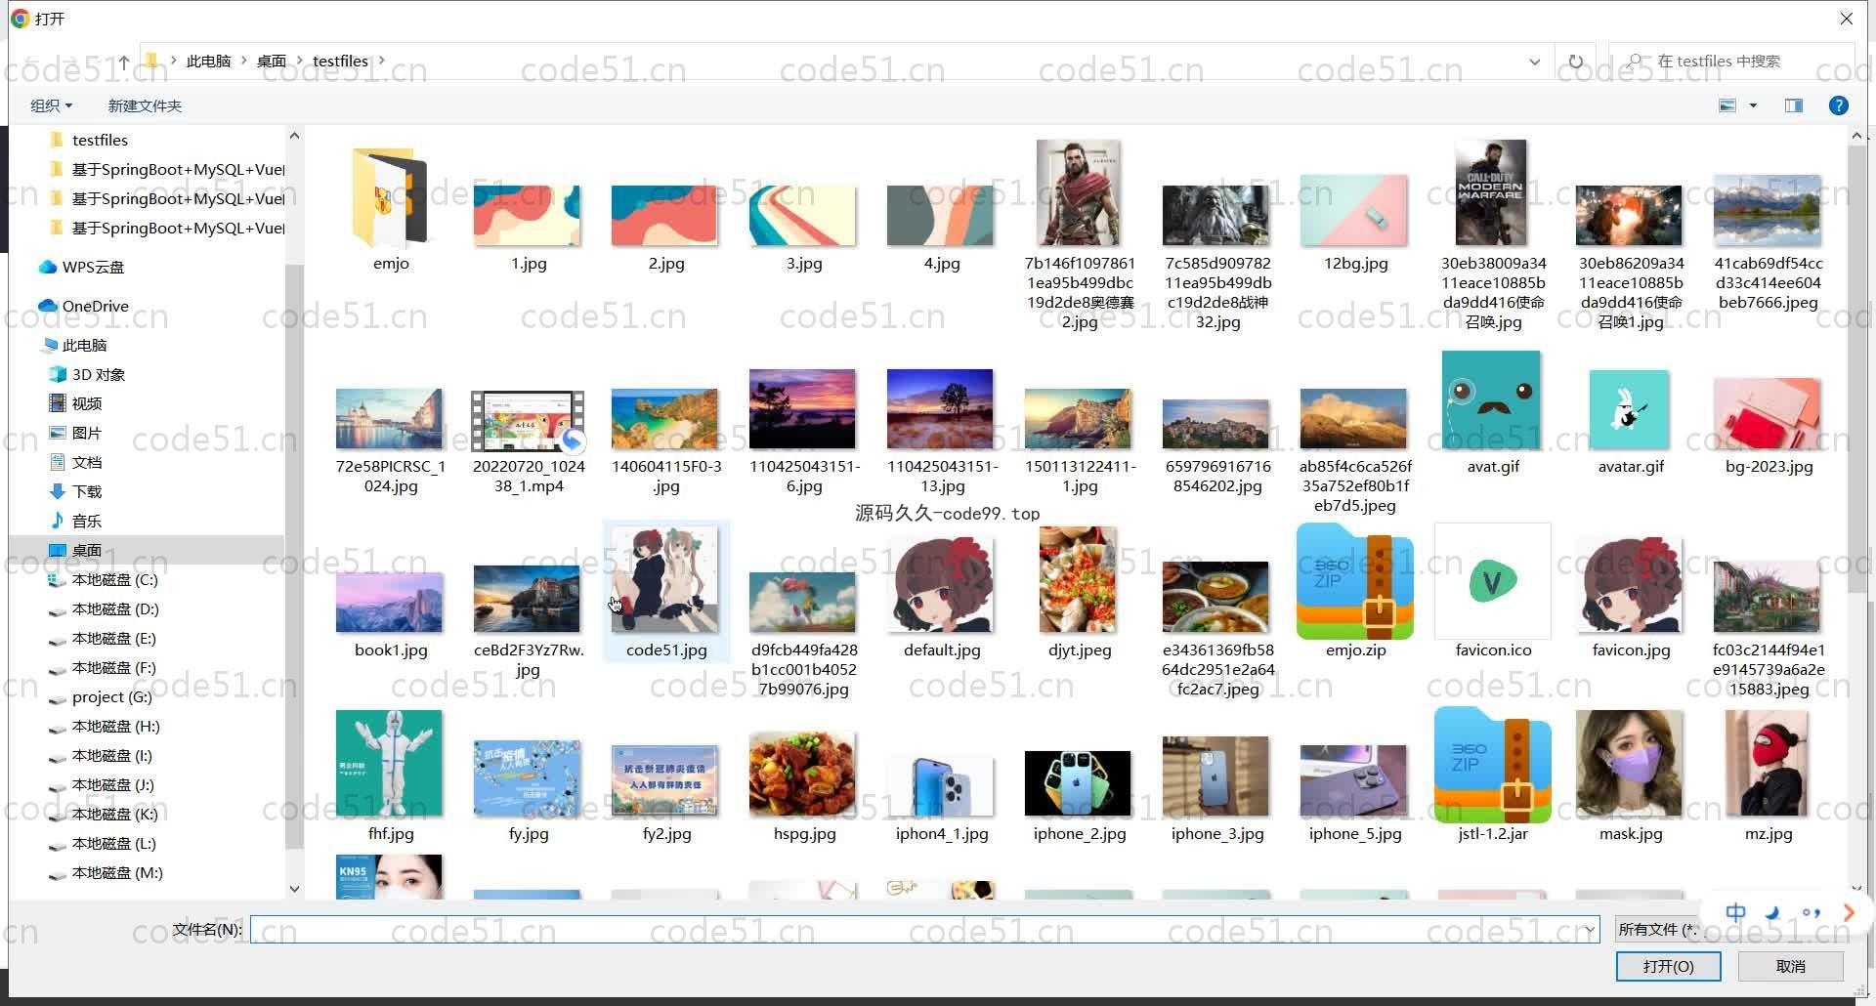This screenshot has width=1876, height=1006.
Task: Open the 所有文件 file type dropdown
Action: click(1657, 930)
